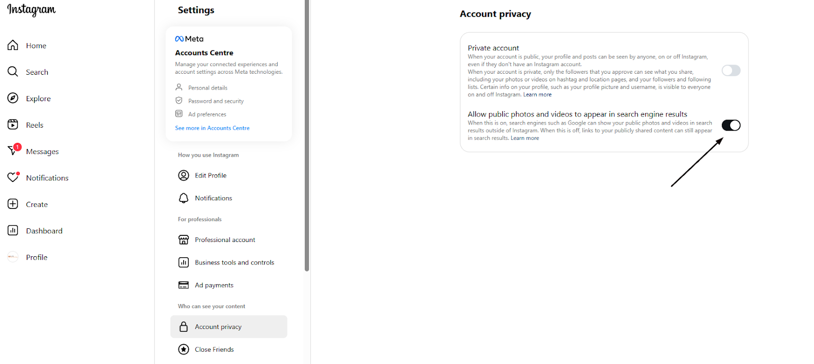Click the Notifications heart icon
Viewport: 814px width, 364px height.
point(13,177)
